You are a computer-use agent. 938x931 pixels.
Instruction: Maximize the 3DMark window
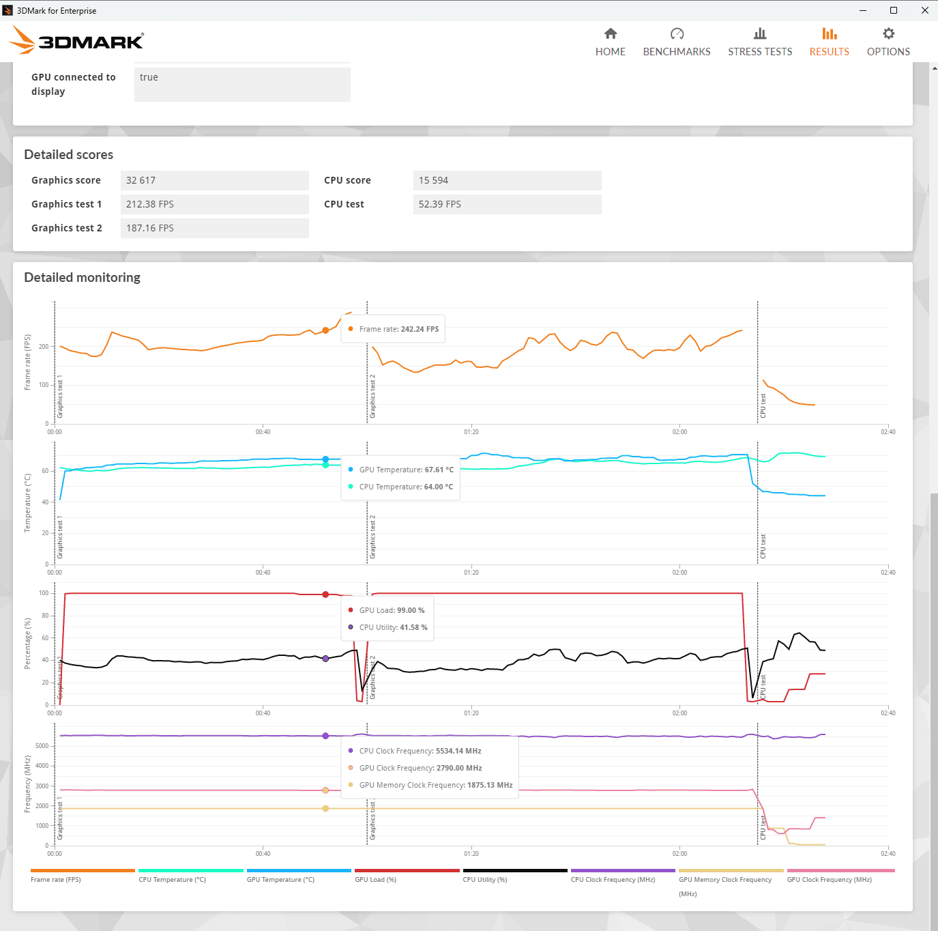coord(894,10)
